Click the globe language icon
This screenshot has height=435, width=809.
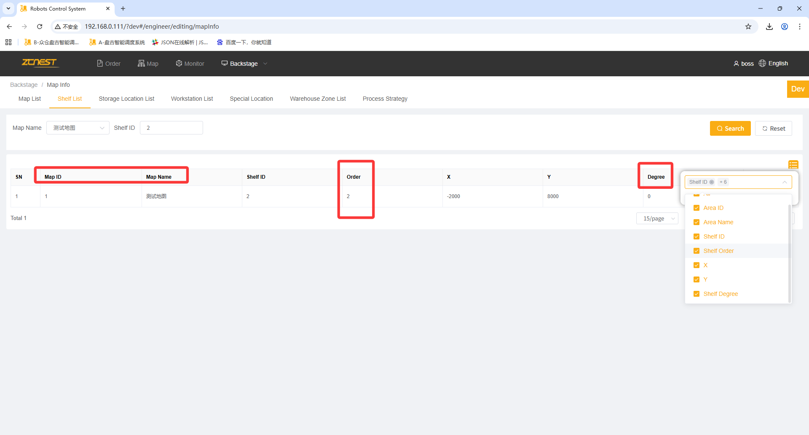pos(762,63)
